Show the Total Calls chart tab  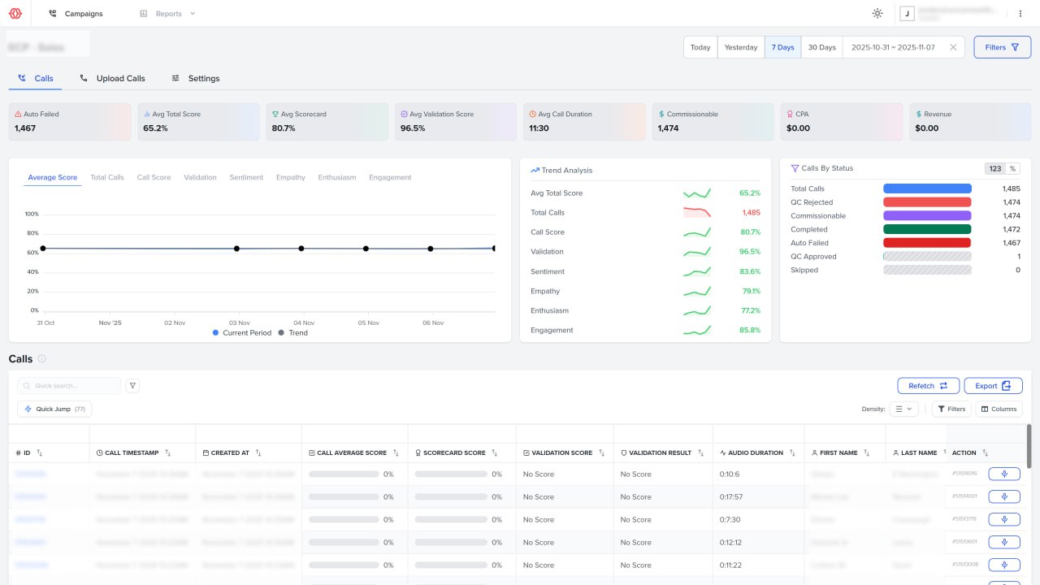(x=107, y=177)
